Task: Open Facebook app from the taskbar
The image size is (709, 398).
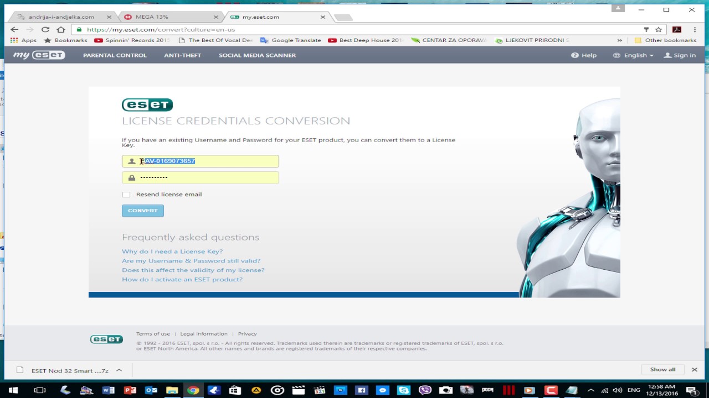Action: click(361, 390)
